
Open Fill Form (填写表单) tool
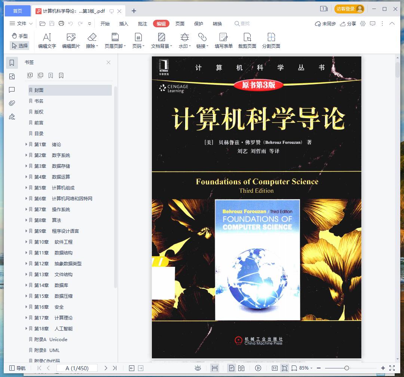point(223,41)
